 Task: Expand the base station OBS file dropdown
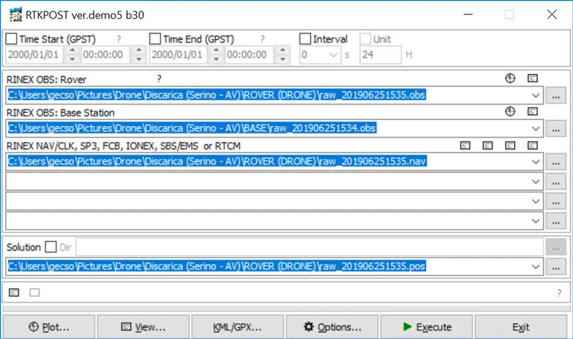pyautogui.click(x=535, y=129)
